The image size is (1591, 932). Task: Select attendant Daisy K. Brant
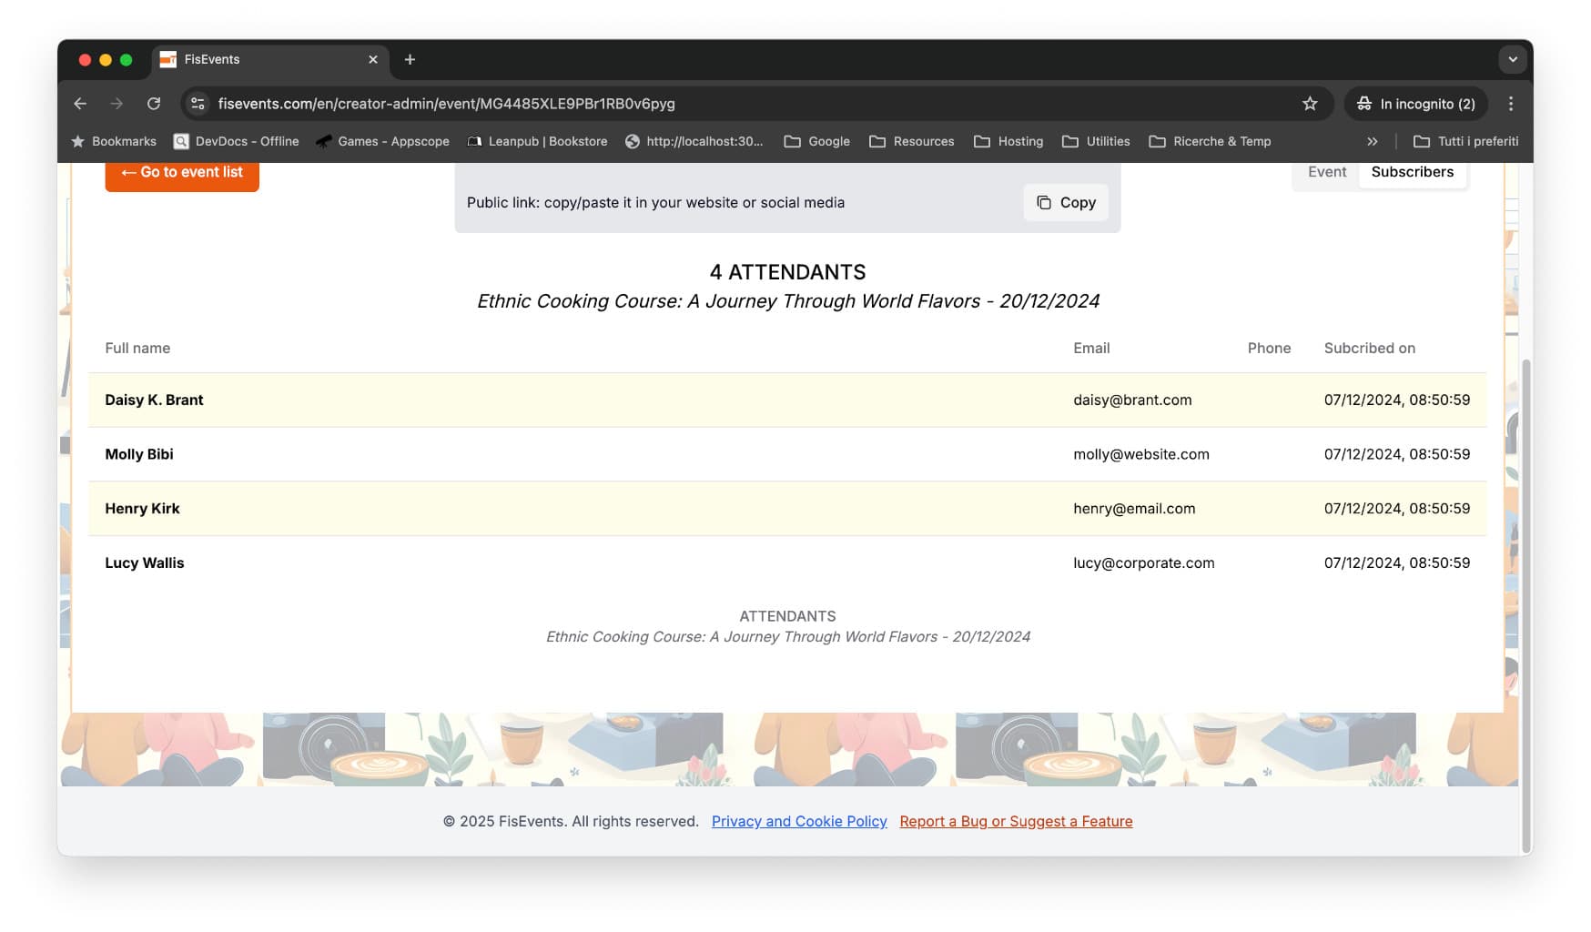click(787, 400)
